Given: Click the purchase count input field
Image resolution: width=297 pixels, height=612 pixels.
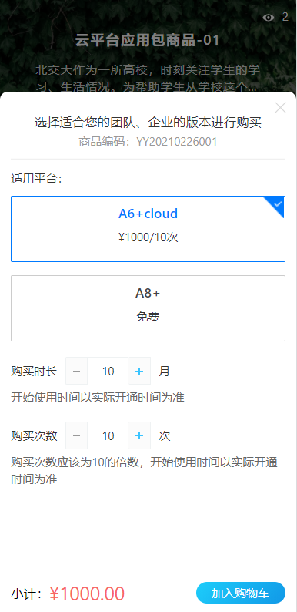Looking at the screenshot, I should pyautogui.click(x=108, y=435).
